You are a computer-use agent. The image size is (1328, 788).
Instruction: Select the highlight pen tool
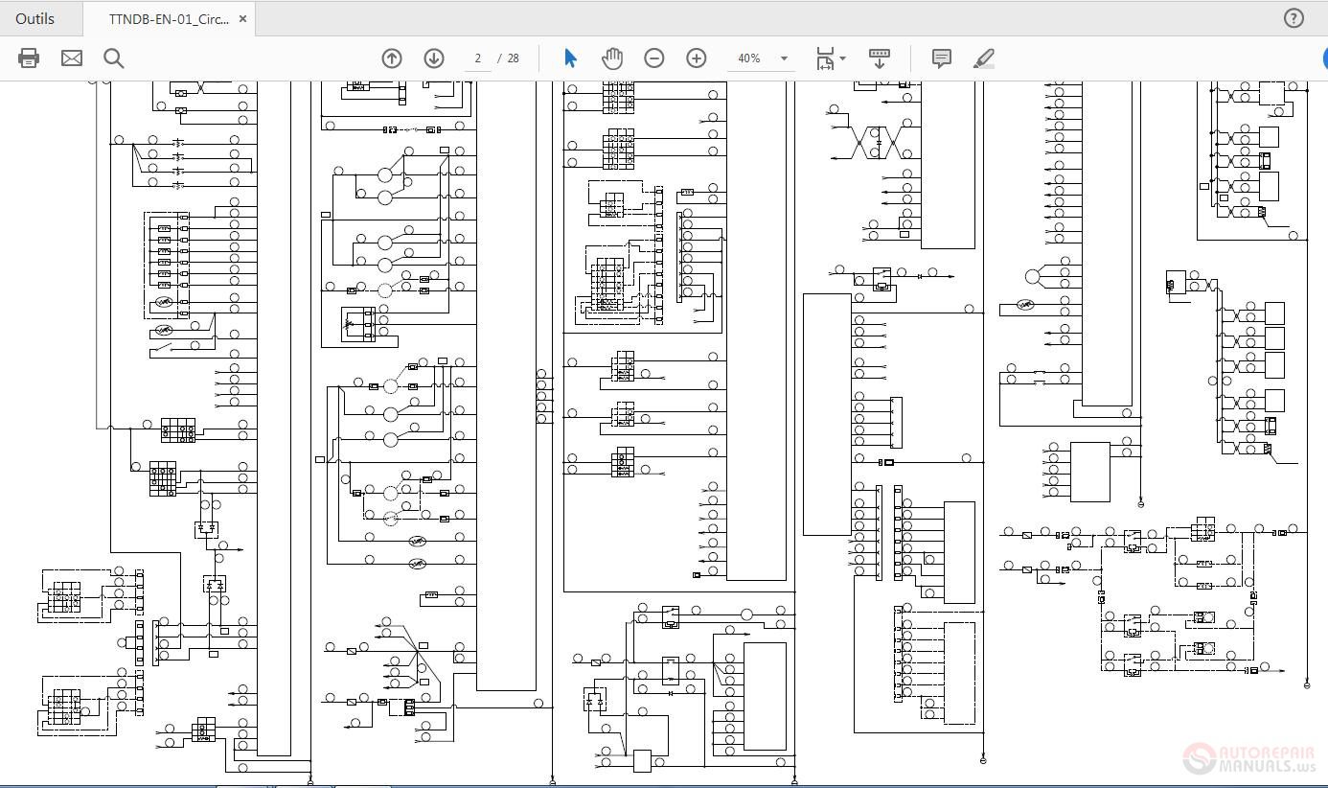click(984, 58)
